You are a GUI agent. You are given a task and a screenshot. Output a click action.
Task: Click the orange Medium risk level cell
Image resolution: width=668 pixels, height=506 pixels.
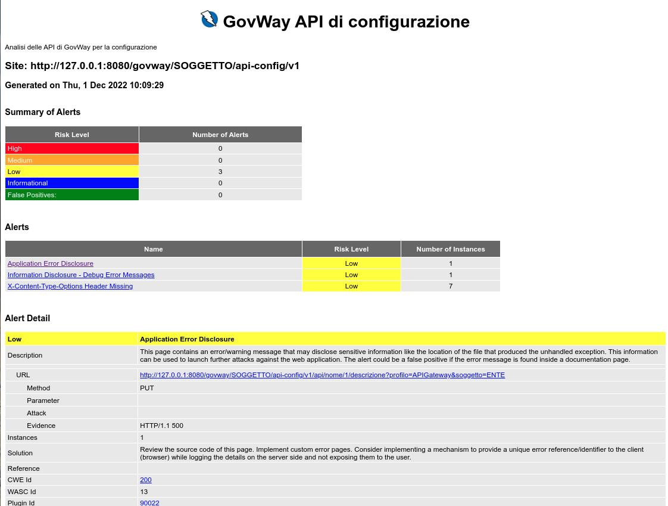click(72, 160)
